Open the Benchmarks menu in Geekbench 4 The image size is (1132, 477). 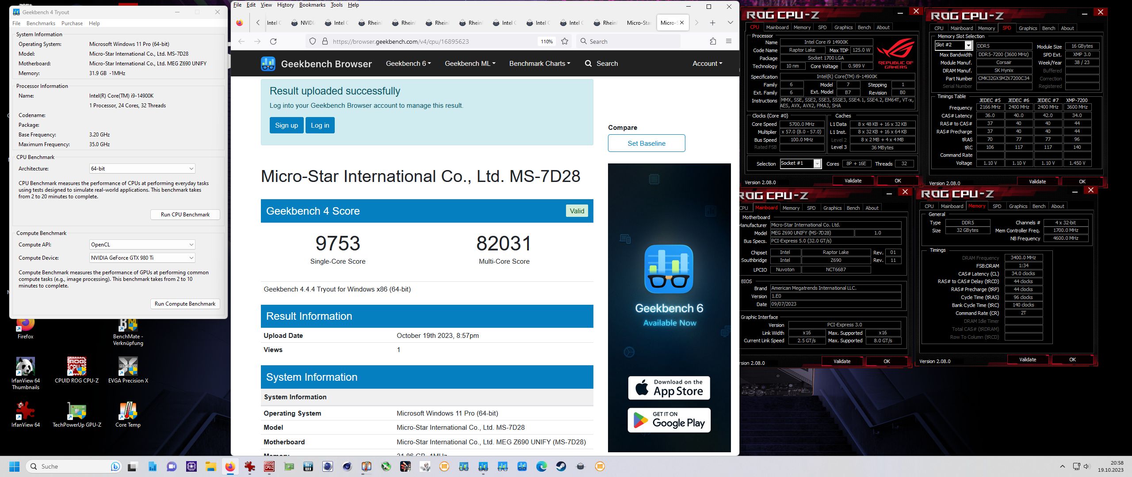point(41,23)
